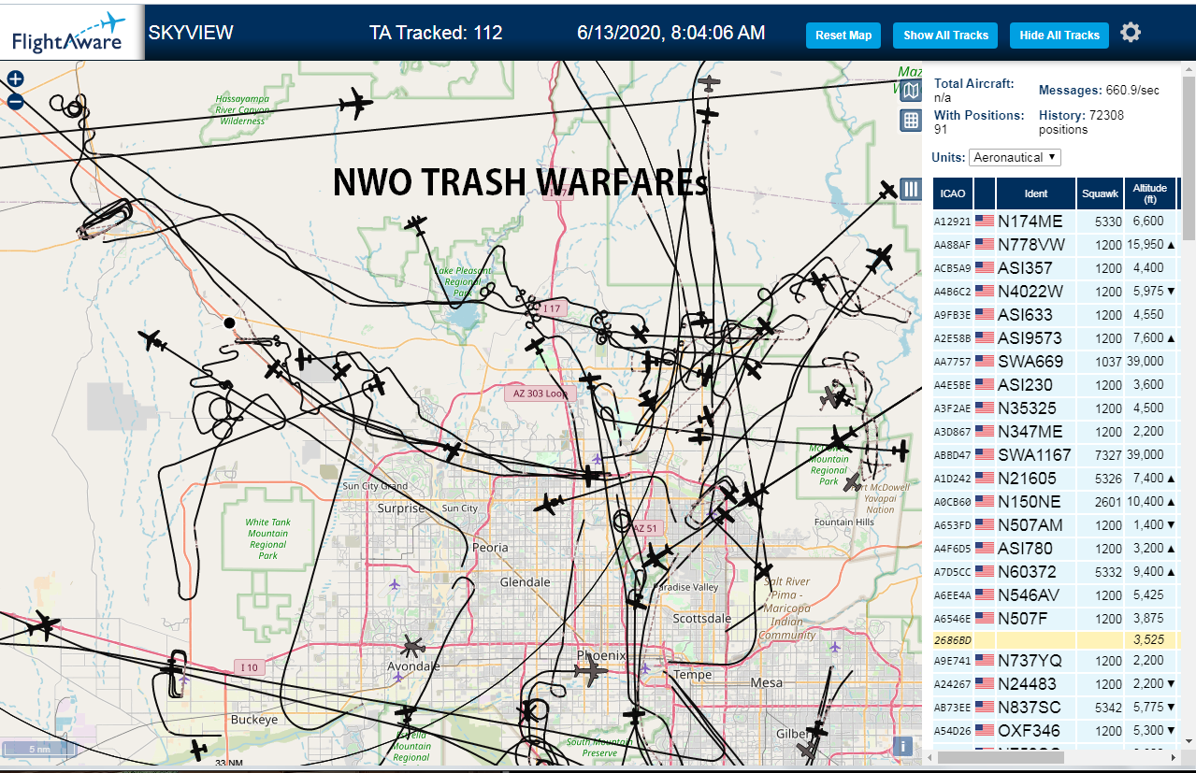Click the TA Tracked: 112 counter

tap(436, 33)
